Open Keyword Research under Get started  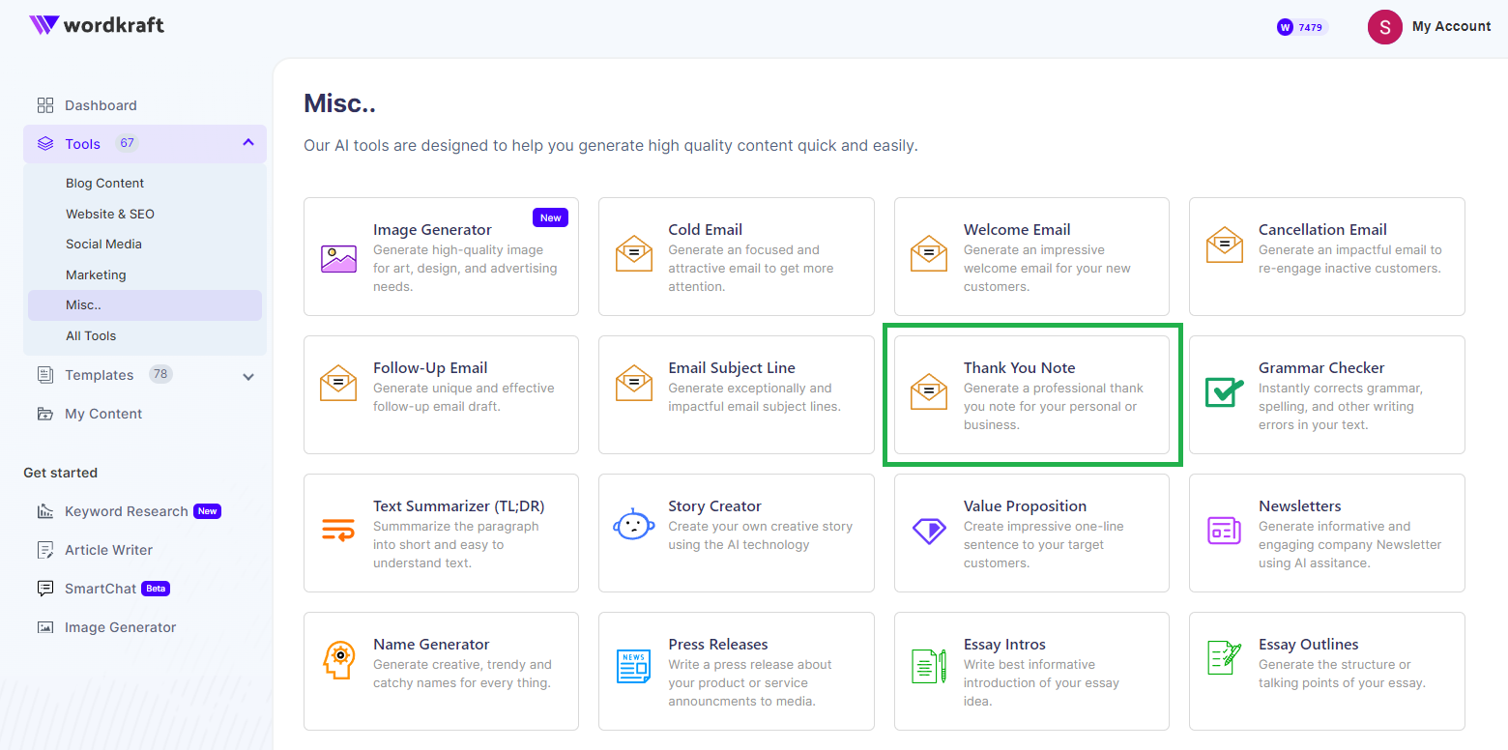coord(126,511)
